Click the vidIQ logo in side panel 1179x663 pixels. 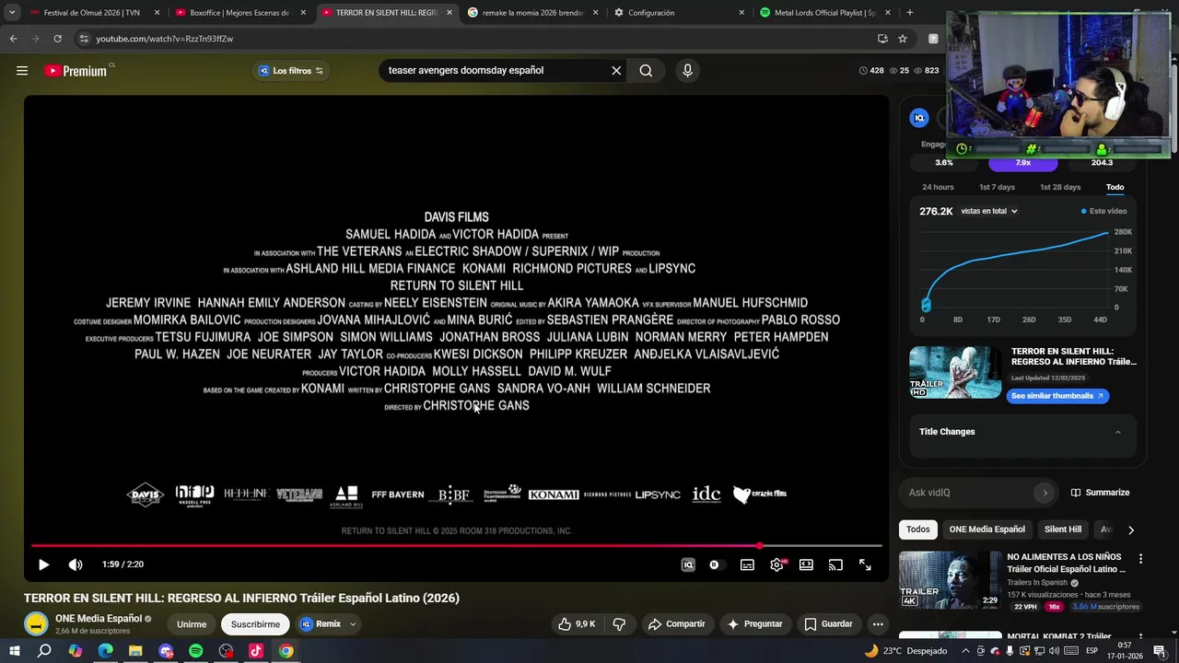918,118
